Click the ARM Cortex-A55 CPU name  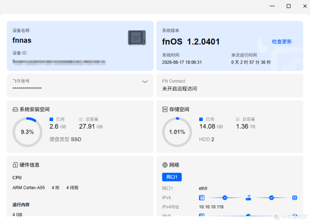[29, 188]
